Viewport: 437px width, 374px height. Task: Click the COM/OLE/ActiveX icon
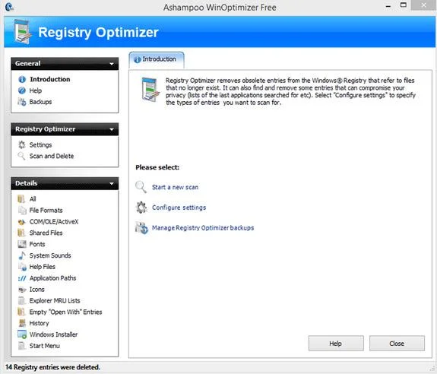point(22,222)
